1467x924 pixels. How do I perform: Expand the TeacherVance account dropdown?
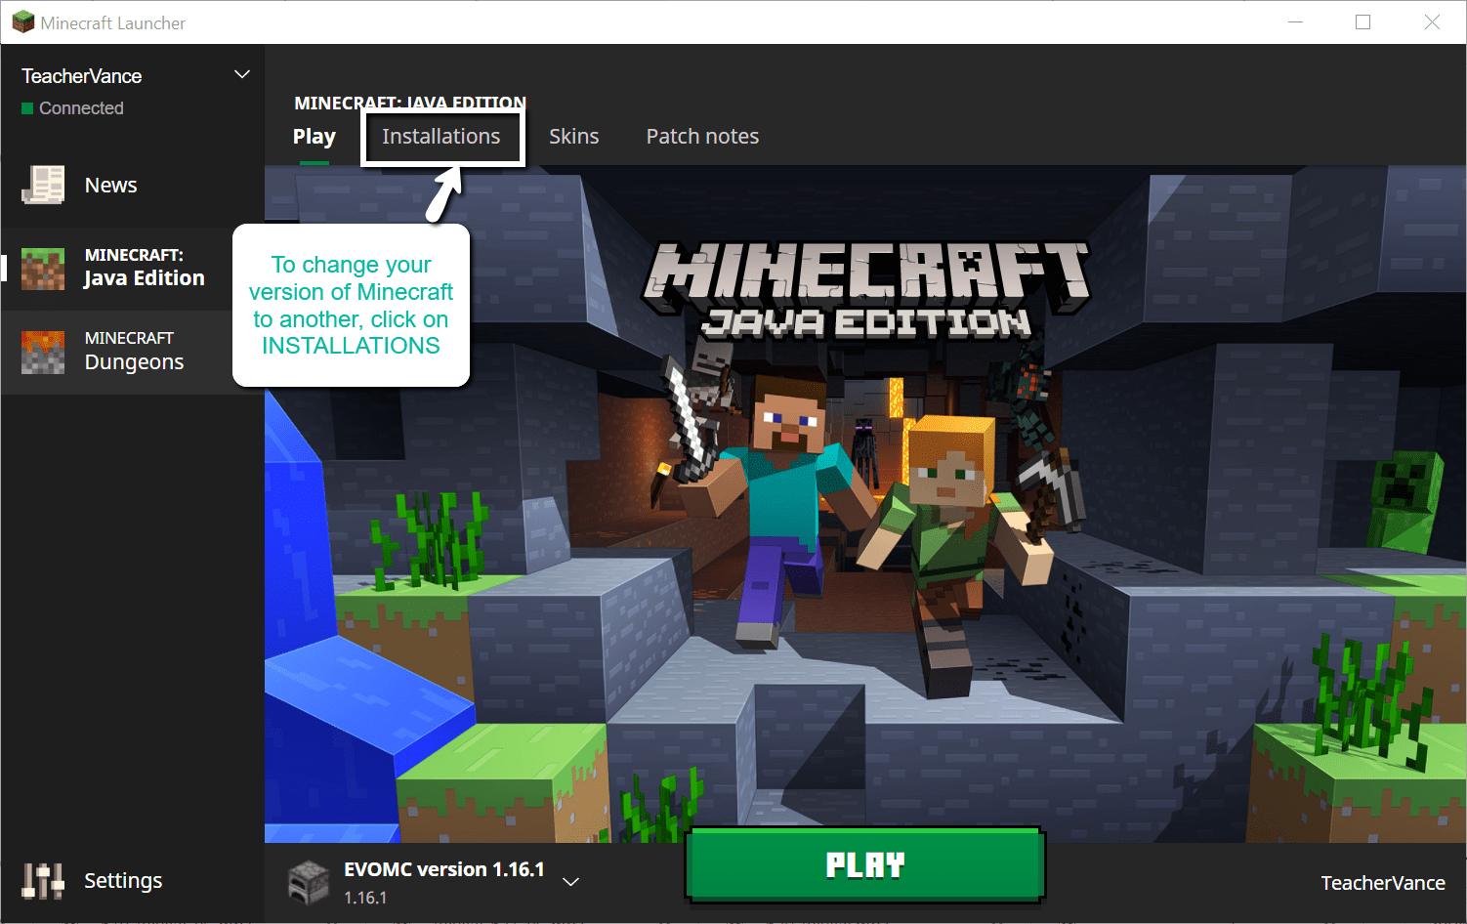click(x=242, y=75)
